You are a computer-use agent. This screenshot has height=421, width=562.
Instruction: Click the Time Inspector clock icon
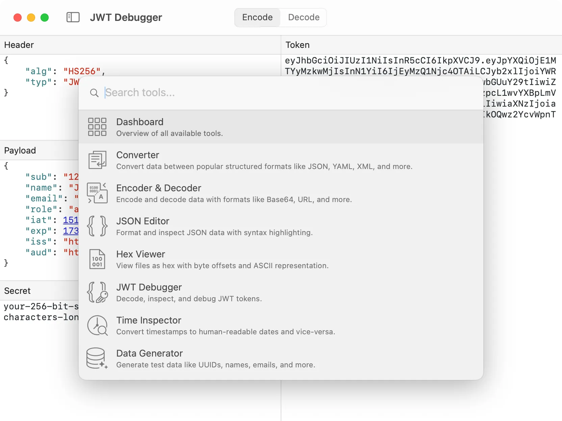pos(97,325)
